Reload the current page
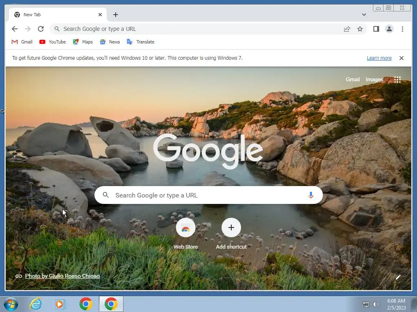 tap(41, 29)
